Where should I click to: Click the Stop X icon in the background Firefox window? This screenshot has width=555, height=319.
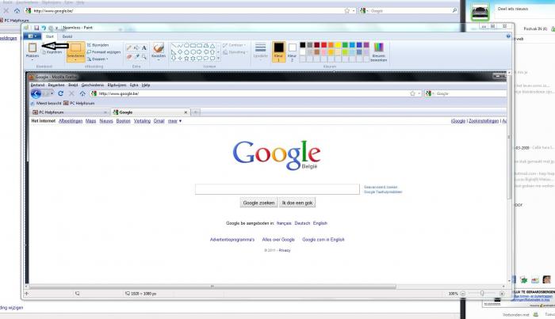(x=6, y=10)
